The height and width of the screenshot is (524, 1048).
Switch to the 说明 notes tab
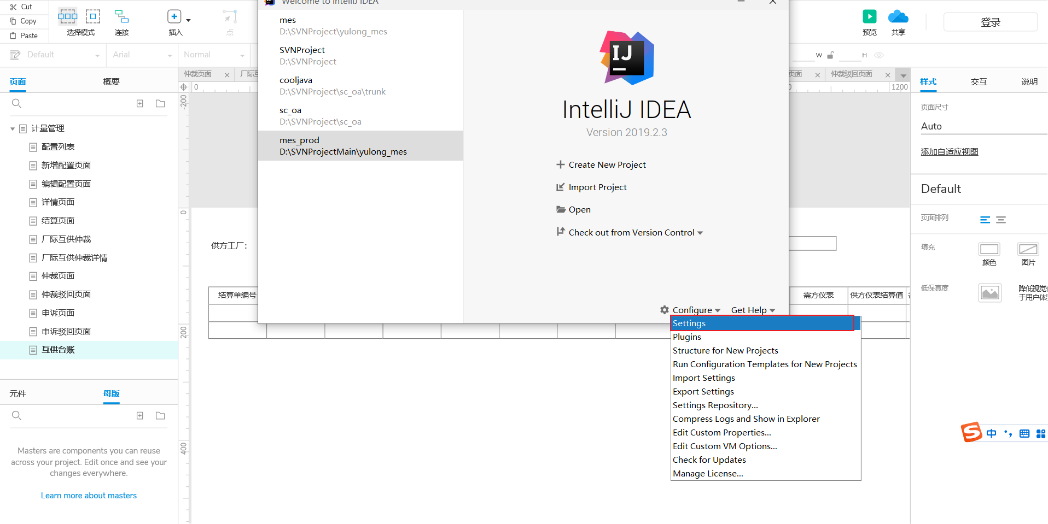pyautogui.click(x=1029, y=82)
